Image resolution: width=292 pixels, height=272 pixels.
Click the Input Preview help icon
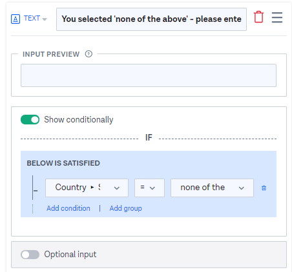89,53
